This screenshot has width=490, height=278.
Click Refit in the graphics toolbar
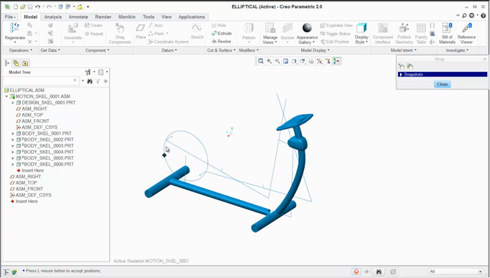click(260, 62)
